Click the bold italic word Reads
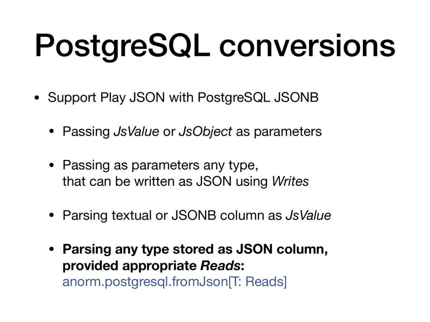This screenshot has width=430, height=322. [x=220, y=265]
